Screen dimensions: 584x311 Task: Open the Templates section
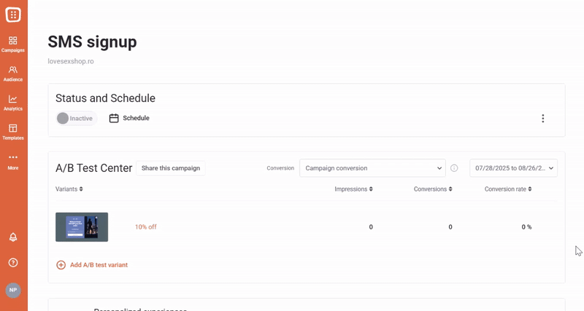point(13,131)
